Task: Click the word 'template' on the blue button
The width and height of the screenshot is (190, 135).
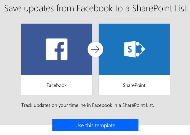Action: tap(105, 125)
